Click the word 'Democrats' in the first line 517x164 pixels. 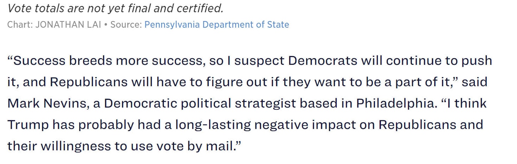[x=325, y=61]
